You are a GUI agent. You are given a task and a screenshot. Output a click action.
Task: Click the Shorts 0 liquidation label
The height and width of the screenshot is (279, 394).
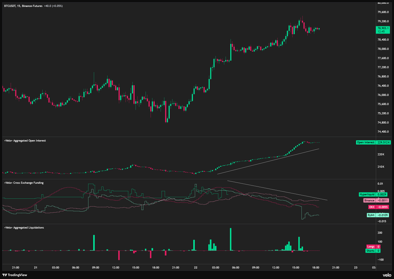pos(373,251)
